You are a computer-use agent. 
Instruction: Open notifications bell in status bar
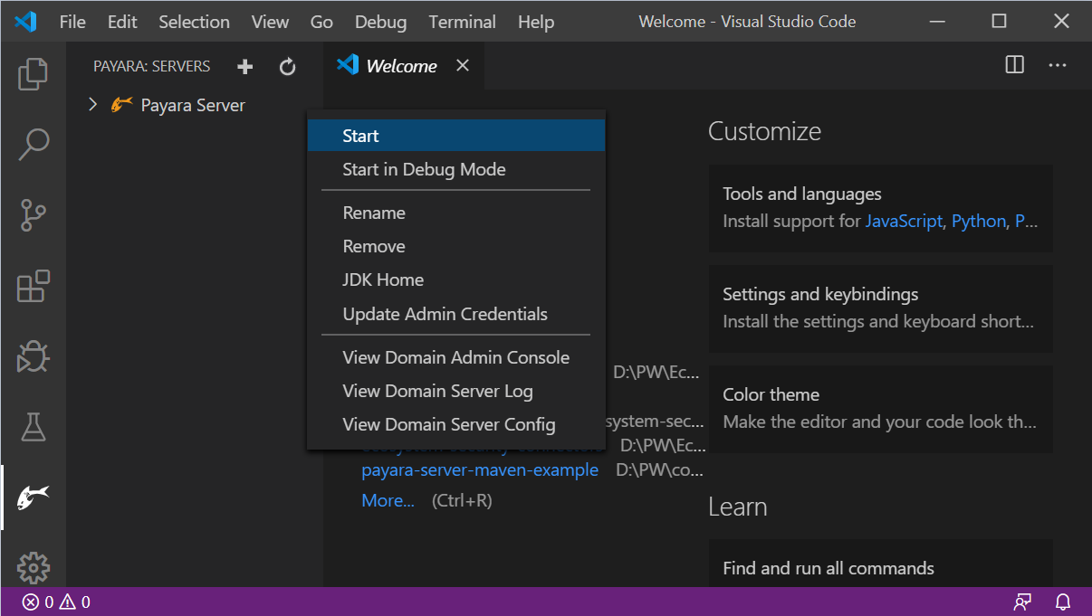[1063, 602]
